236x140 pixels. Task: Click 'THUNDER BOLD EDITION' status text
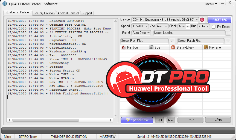tap(69, 137)
